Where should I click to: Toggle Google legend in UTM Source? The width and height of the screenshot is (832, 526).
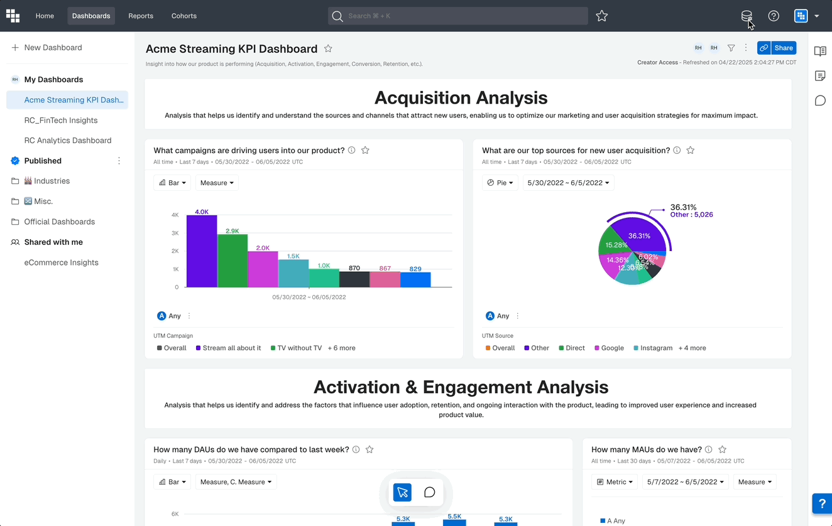(609, 348)
